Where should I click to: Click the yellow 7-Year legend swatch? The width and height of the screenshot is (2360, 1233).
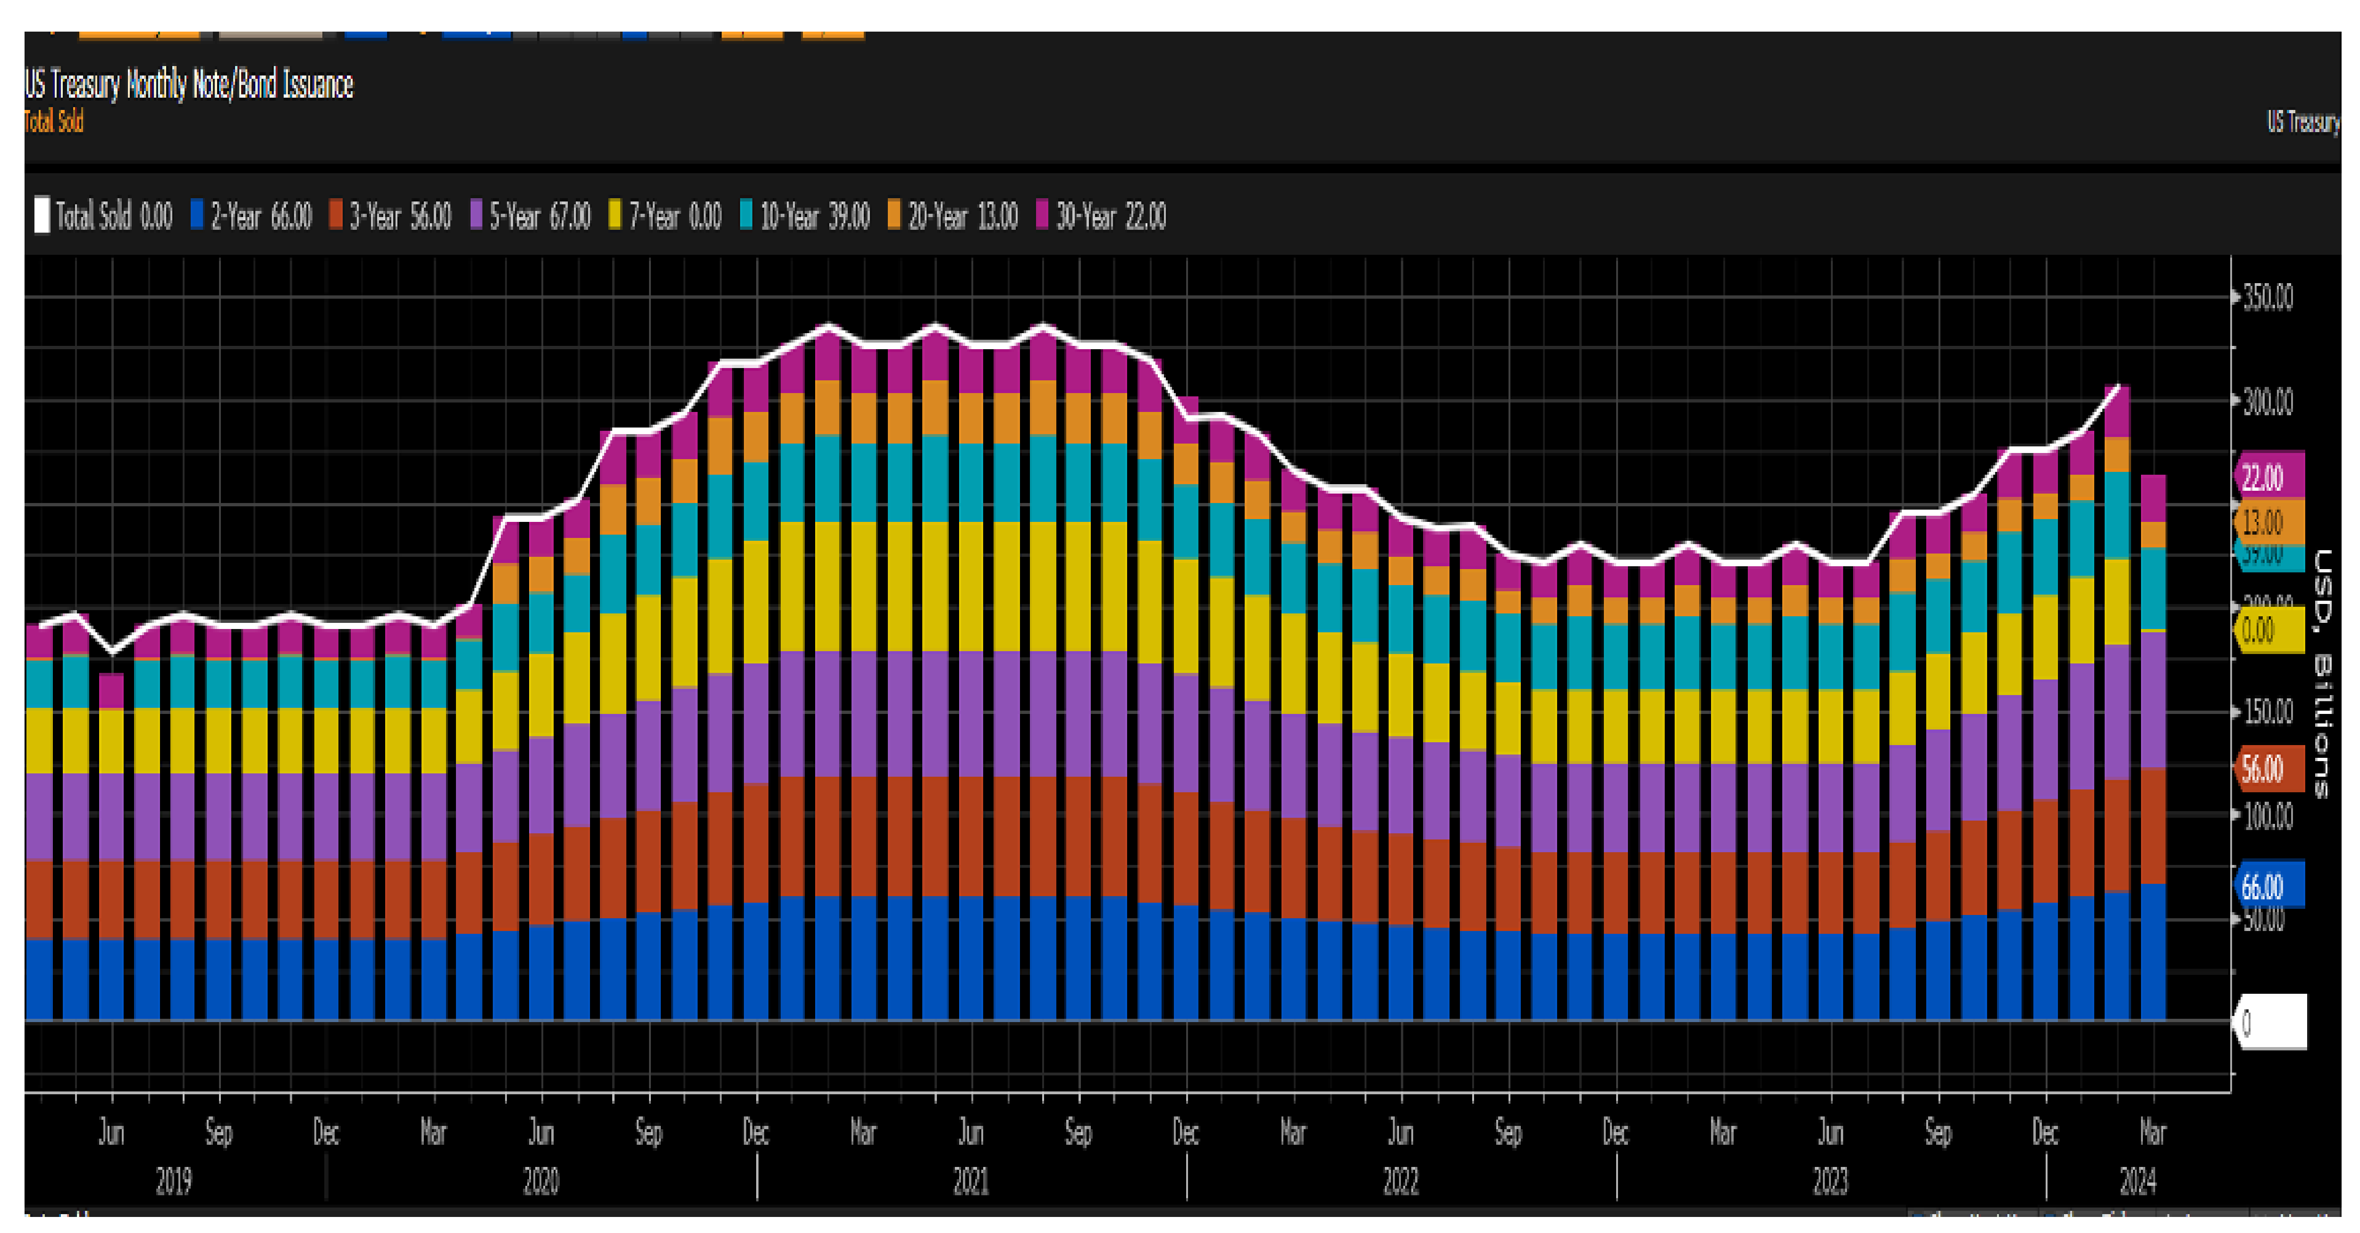click(x=615, y=215)
